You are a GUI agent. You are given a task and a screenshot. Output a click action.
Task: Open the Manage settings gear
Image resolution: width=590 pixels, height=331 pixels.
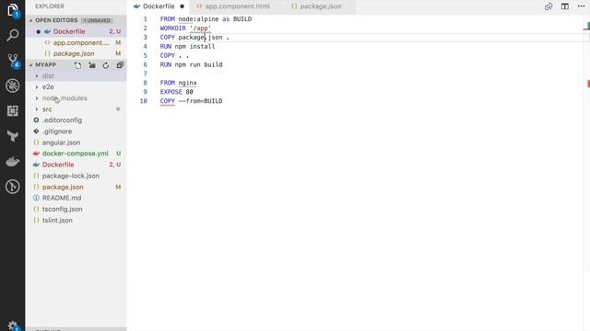tap(12, 325)
